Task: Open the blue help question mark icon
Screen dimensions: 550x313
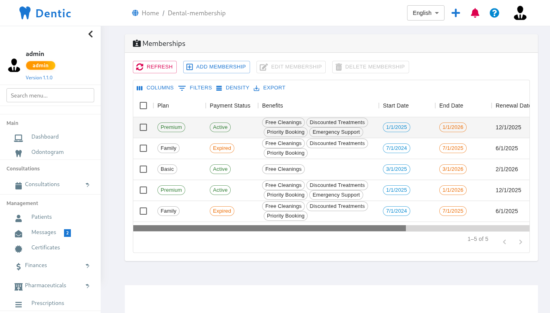Action: [x=494, y=13]
